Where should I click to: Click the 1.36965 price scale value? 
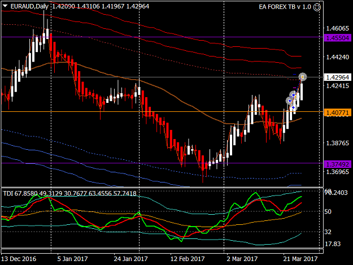(x=338, y=172)
